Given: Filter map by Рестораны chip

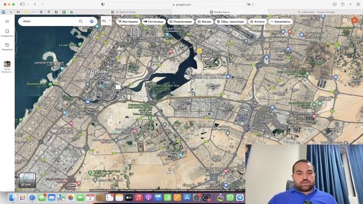Looking at the screenshot, I should (128, 22).
